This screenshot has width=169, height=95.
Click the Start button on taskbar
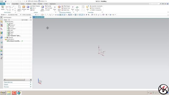click(3, 93)
